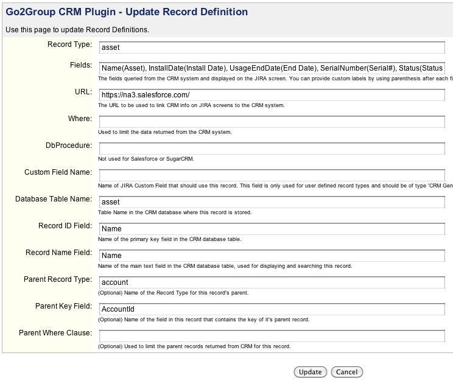Screen dimensions: 453x392
Task: Click the Parent Record Type input box
Action: point(272,282)
